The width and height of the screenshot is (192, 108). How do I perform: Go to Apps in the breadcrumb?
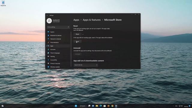(x=76, y=20)
